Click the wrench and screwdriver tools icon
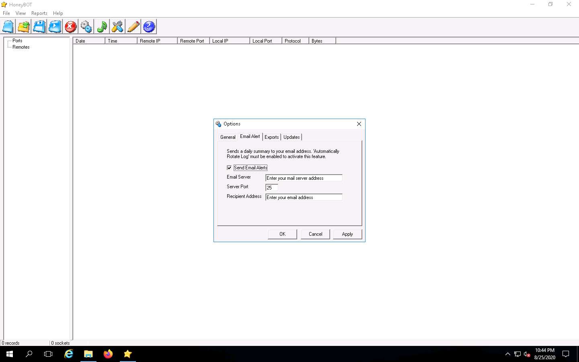This screenshot has width=579, height=362. pos(118,27)
